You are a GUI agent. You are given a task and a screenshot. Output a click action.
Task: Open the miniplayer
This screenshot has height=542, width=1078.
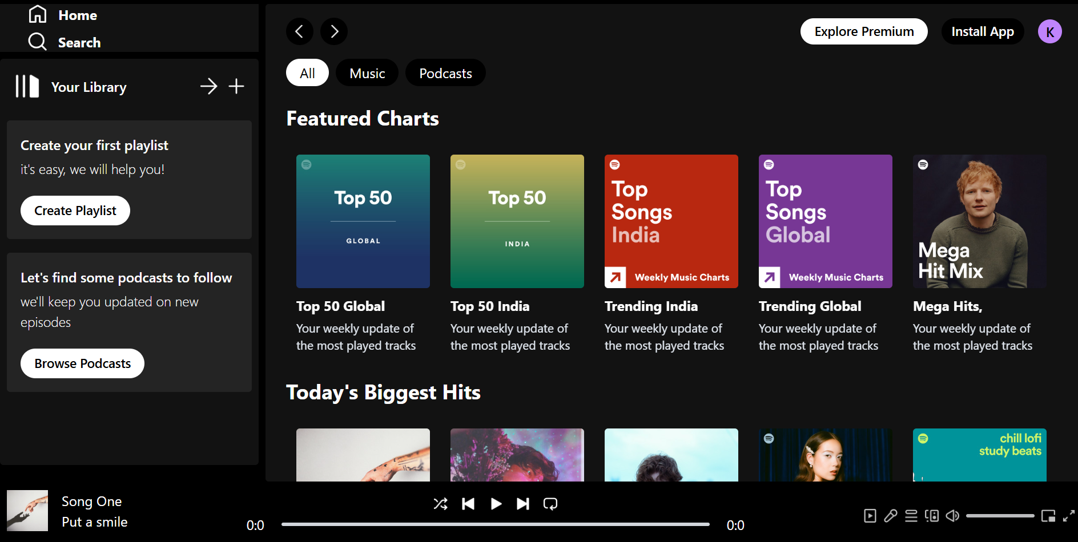click(x=1048, y=516)
